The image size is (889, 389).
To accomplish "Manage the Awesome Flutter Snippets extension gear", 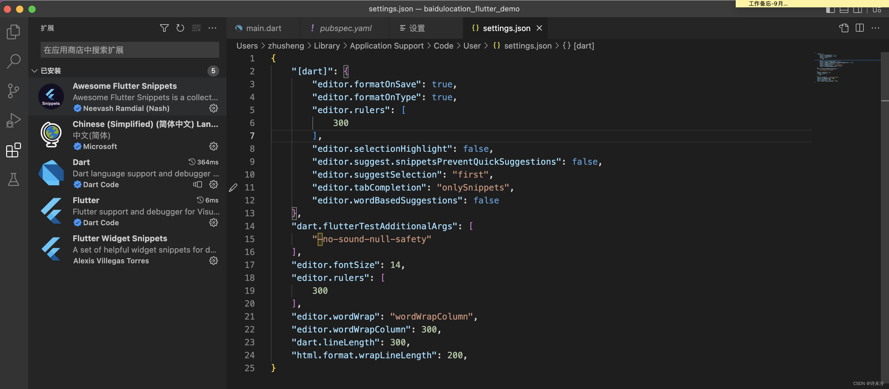I will [214, 108].
